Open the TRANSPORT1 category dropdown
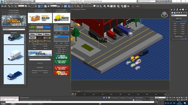Image resolution: width=188 pixels, height=105 pixels. point(14,29)
